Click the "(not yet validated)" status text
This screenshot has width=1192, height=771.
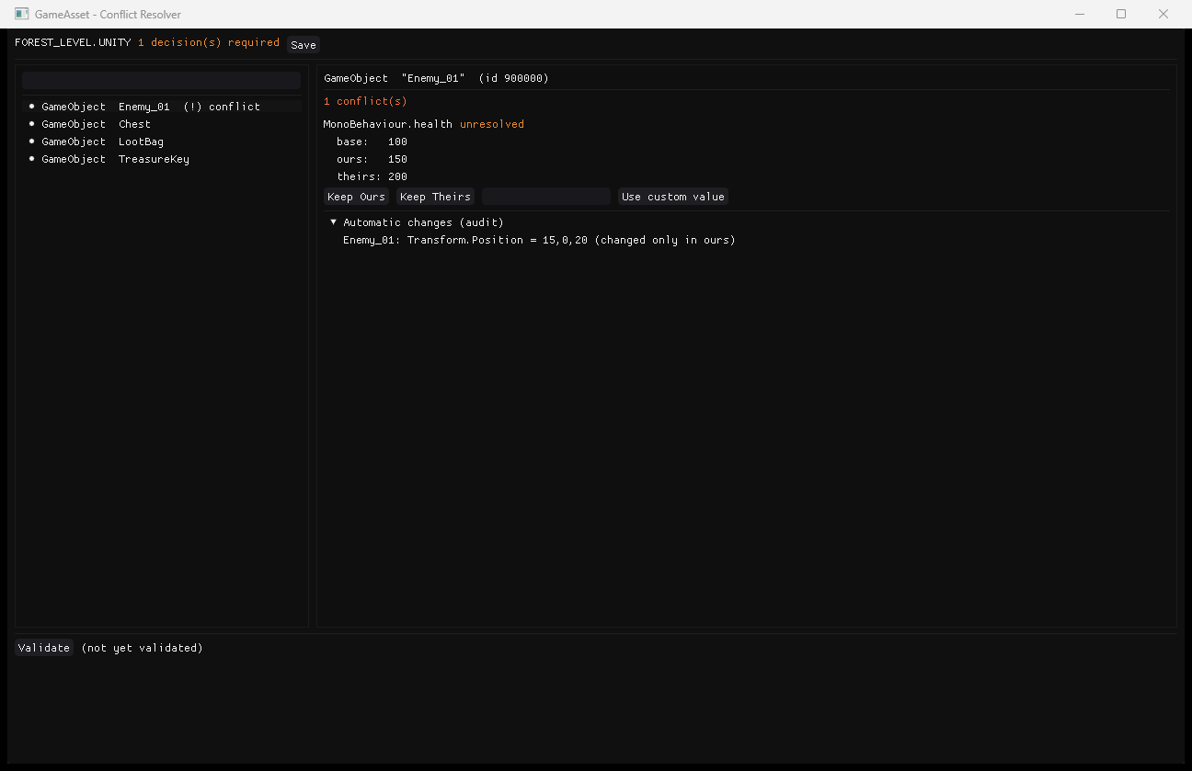[142, 648]
